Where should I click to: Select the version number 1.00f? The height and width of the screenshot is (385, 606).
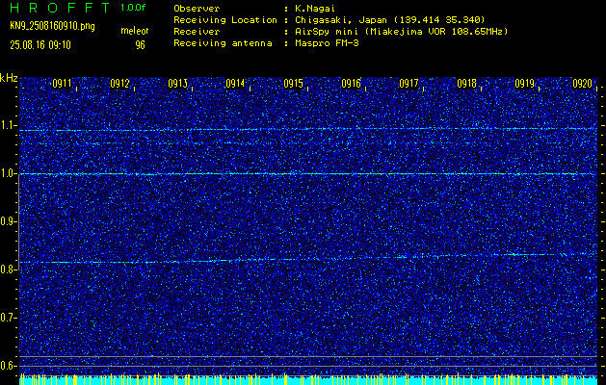pos(133,8)
